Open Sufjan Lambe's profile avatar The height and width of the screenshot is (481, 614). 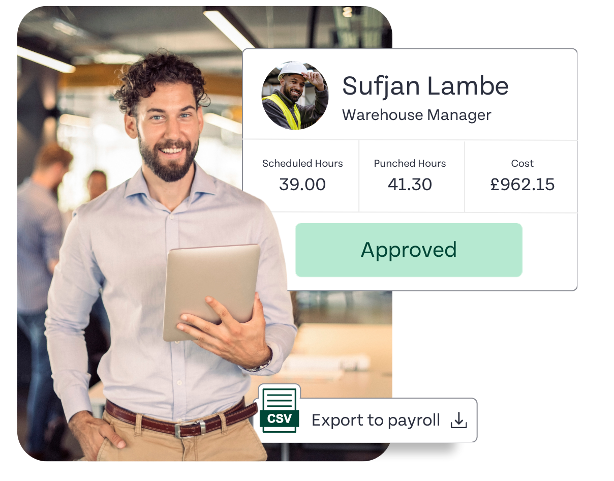click(295, 96)
